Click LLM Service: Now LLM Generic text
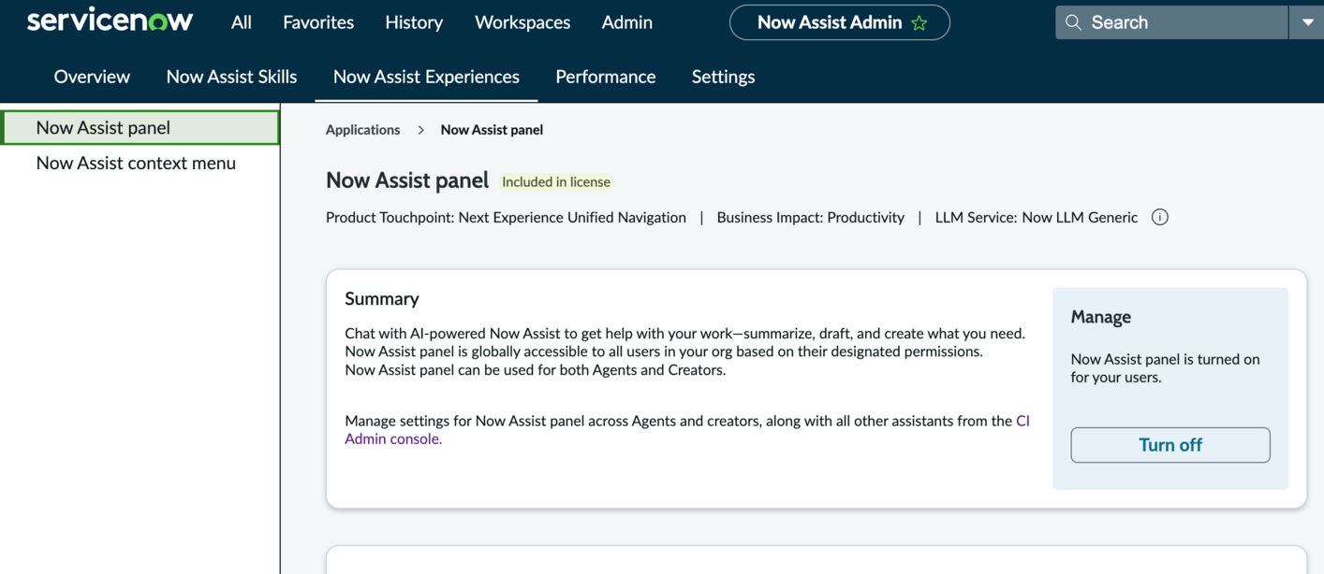Image resolution: width=1324 pixels, height=574 pixels. coord(1037,217)
